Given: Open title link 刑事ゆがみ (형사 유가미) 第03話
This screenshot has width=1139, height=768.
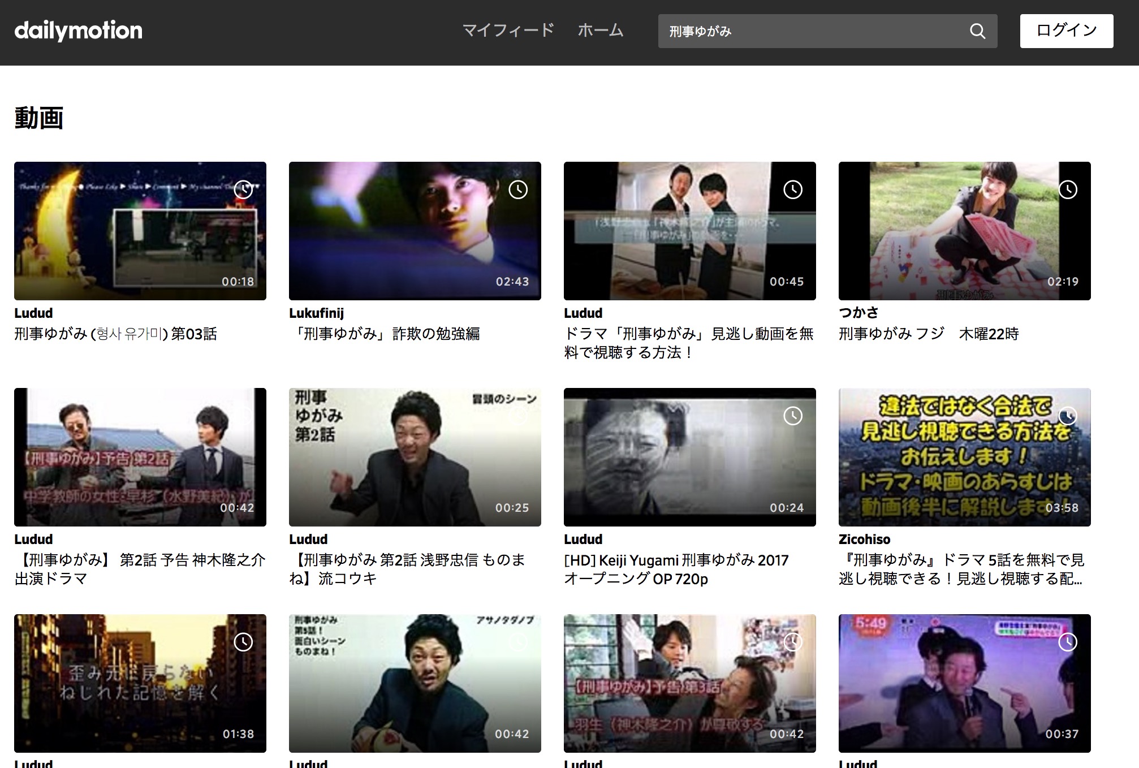Looking at the screenshot, I should tap(115, 334).
